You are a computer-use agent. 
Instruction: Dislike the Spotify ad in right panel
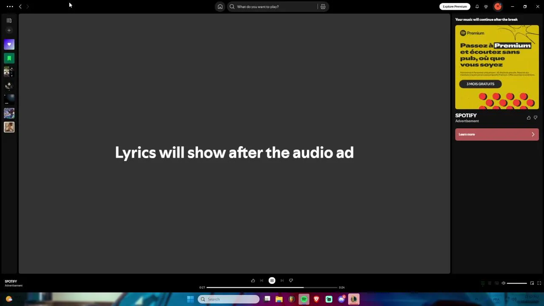pyautogui.click(x=535, y=118)
